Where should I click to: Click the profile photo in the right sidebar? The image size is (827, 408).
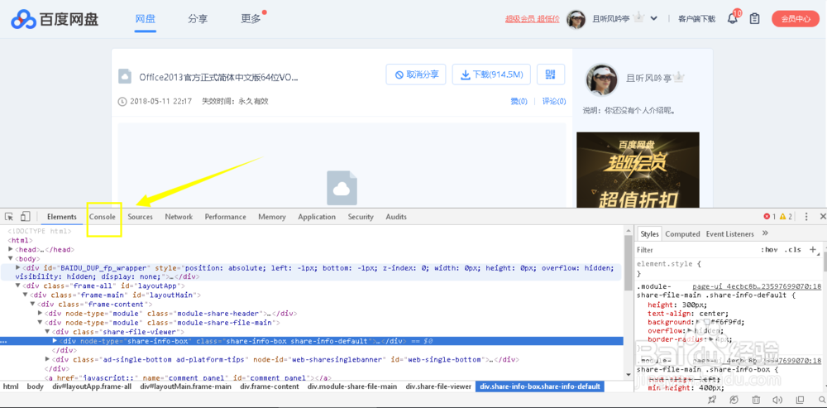pyautogui.click(x=601, y=79)
